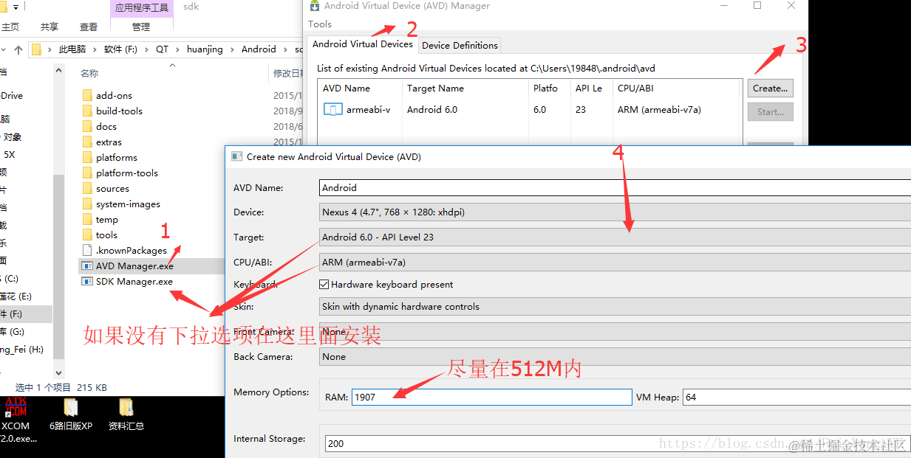Click the XCOM desktop shortcut icon
Image resolution: width=911 pixels, height=458 pixels.
tap(16, 408)
